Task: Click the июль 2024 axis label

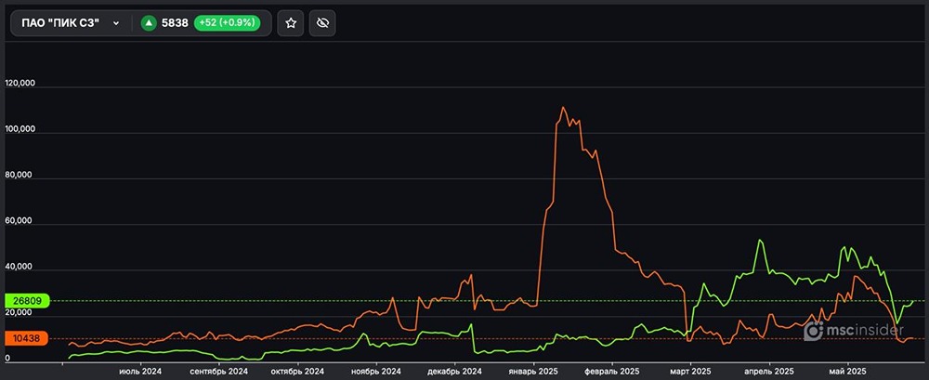Action: pyautogui.click(x=140, y=371)
